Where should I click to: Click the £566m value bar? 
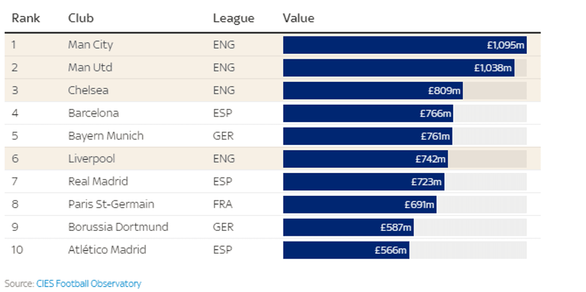[346, 250]
